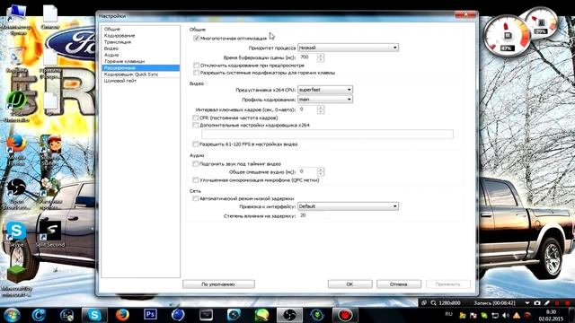Open Photoshop taskbar icon
The width and height of the screenshot is (575, 323).
coord(150,315)
